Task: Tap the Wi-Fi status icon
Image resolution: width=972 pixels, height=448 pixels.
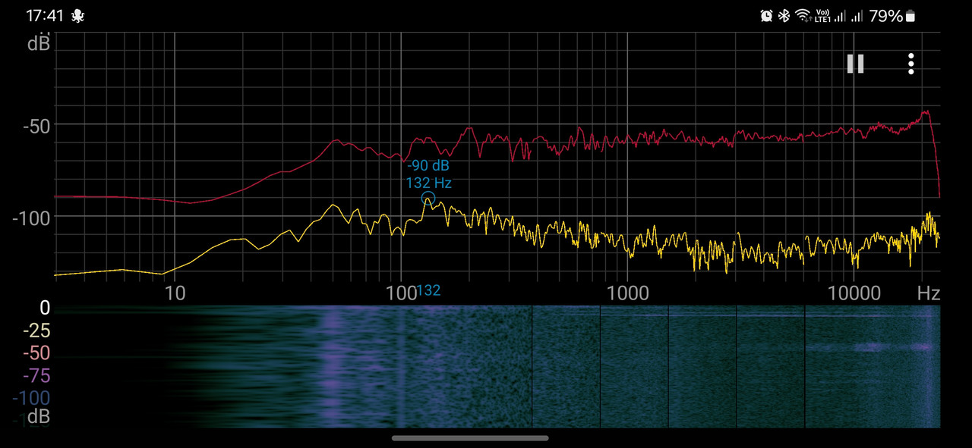Action: tap(803, 15)
